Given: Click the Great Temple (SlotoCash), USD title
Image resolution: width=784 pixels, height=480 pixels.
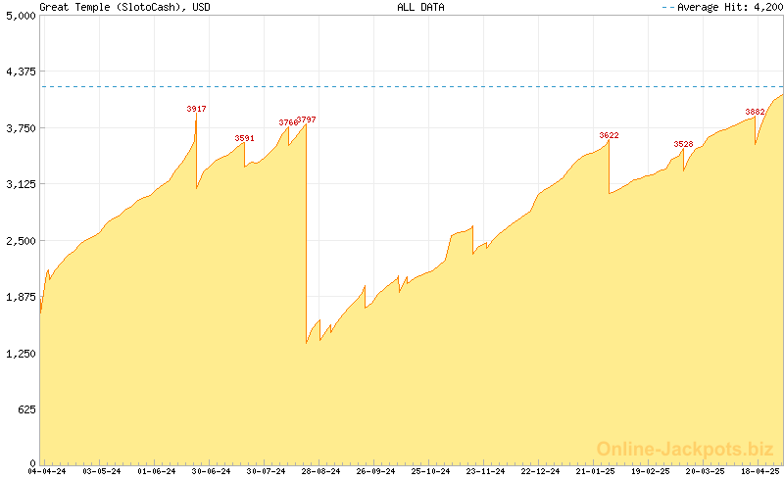Looking at the screenshot, I should click(x=124, y=7).
